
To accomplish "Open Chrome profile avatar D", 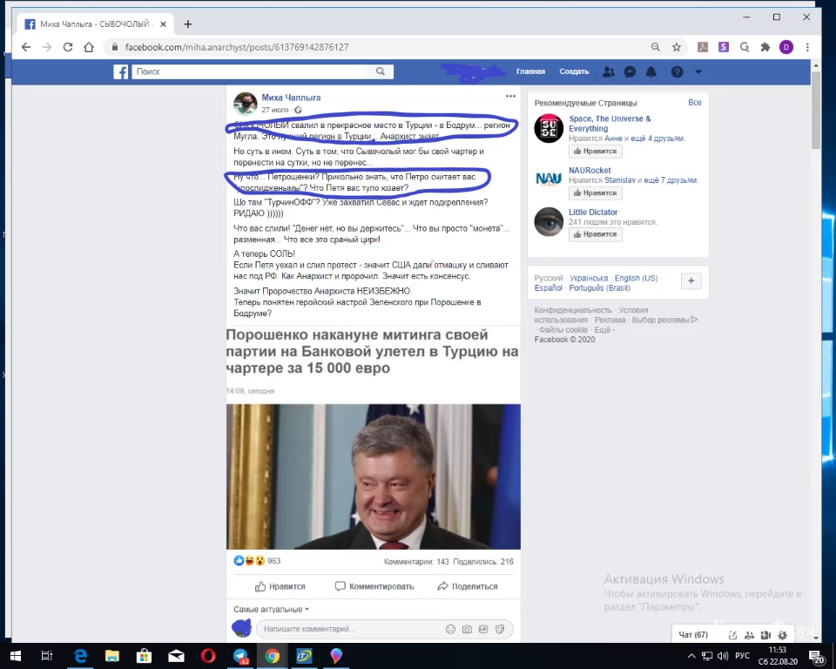I will tap(785, 47).
